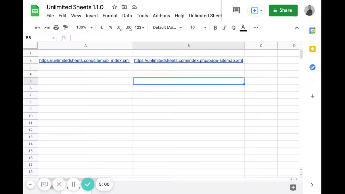Toggle italic formatting
Screen dimensions: 345x194
click(x=225, y=28)
